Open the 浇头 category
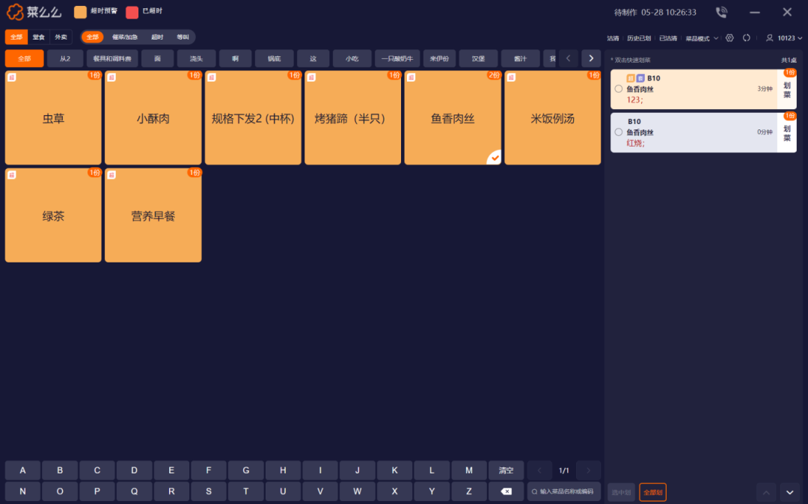The height and width of the screenshot is (504, 808). pyautogui.click(x=196, y=58)
